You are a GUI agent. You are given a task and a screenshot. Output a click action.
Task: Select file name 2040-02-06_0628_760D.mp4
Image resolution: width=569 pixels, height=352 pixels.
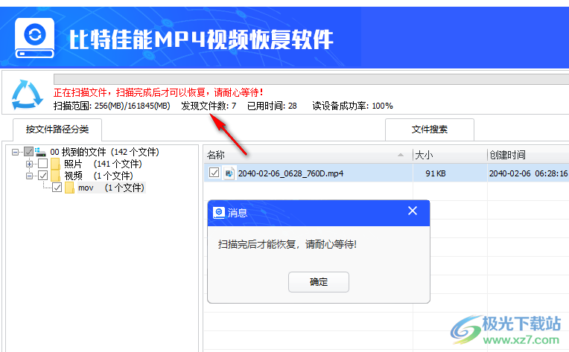tap(290, 173)
